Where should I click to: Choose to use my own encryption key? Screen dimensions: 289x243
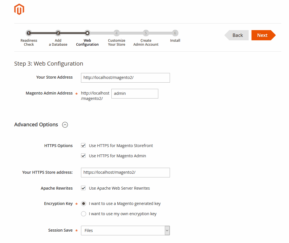point(84,214)
